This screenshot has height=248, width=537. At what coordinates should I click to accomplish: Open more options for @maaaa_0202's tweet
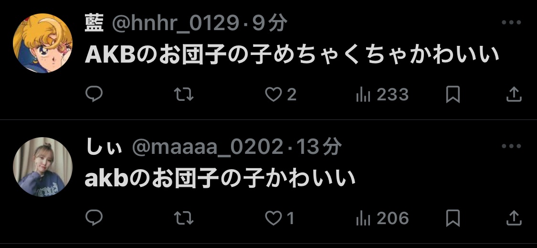click(x=511, y=146)
